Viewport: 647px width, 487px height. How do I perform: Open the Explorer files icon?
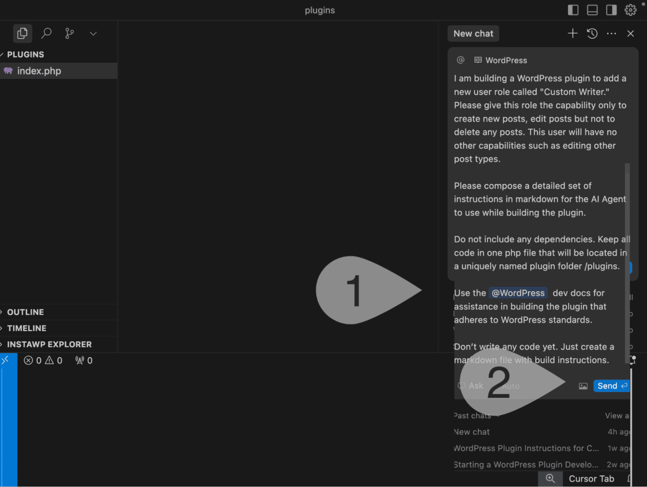coord(22,33)
